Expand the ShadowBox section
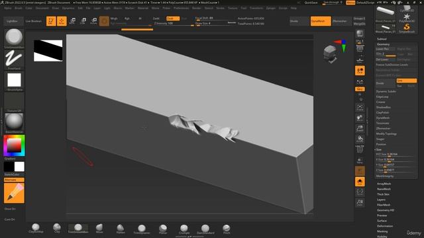Image resolution: width=424 pixels, height=238 pixels. pos(383,107)
